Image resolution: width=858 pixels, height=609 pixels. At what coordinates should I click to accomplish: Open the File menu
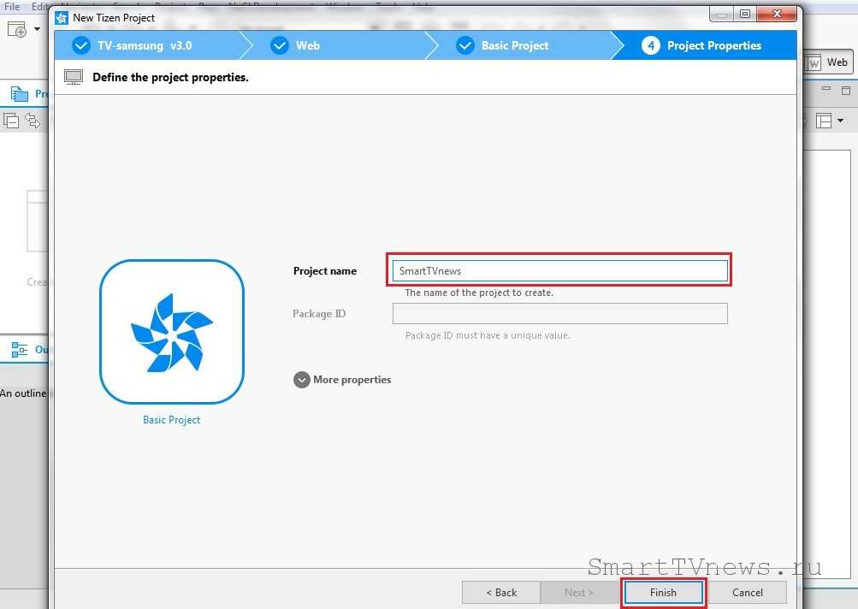coord(11,6)
